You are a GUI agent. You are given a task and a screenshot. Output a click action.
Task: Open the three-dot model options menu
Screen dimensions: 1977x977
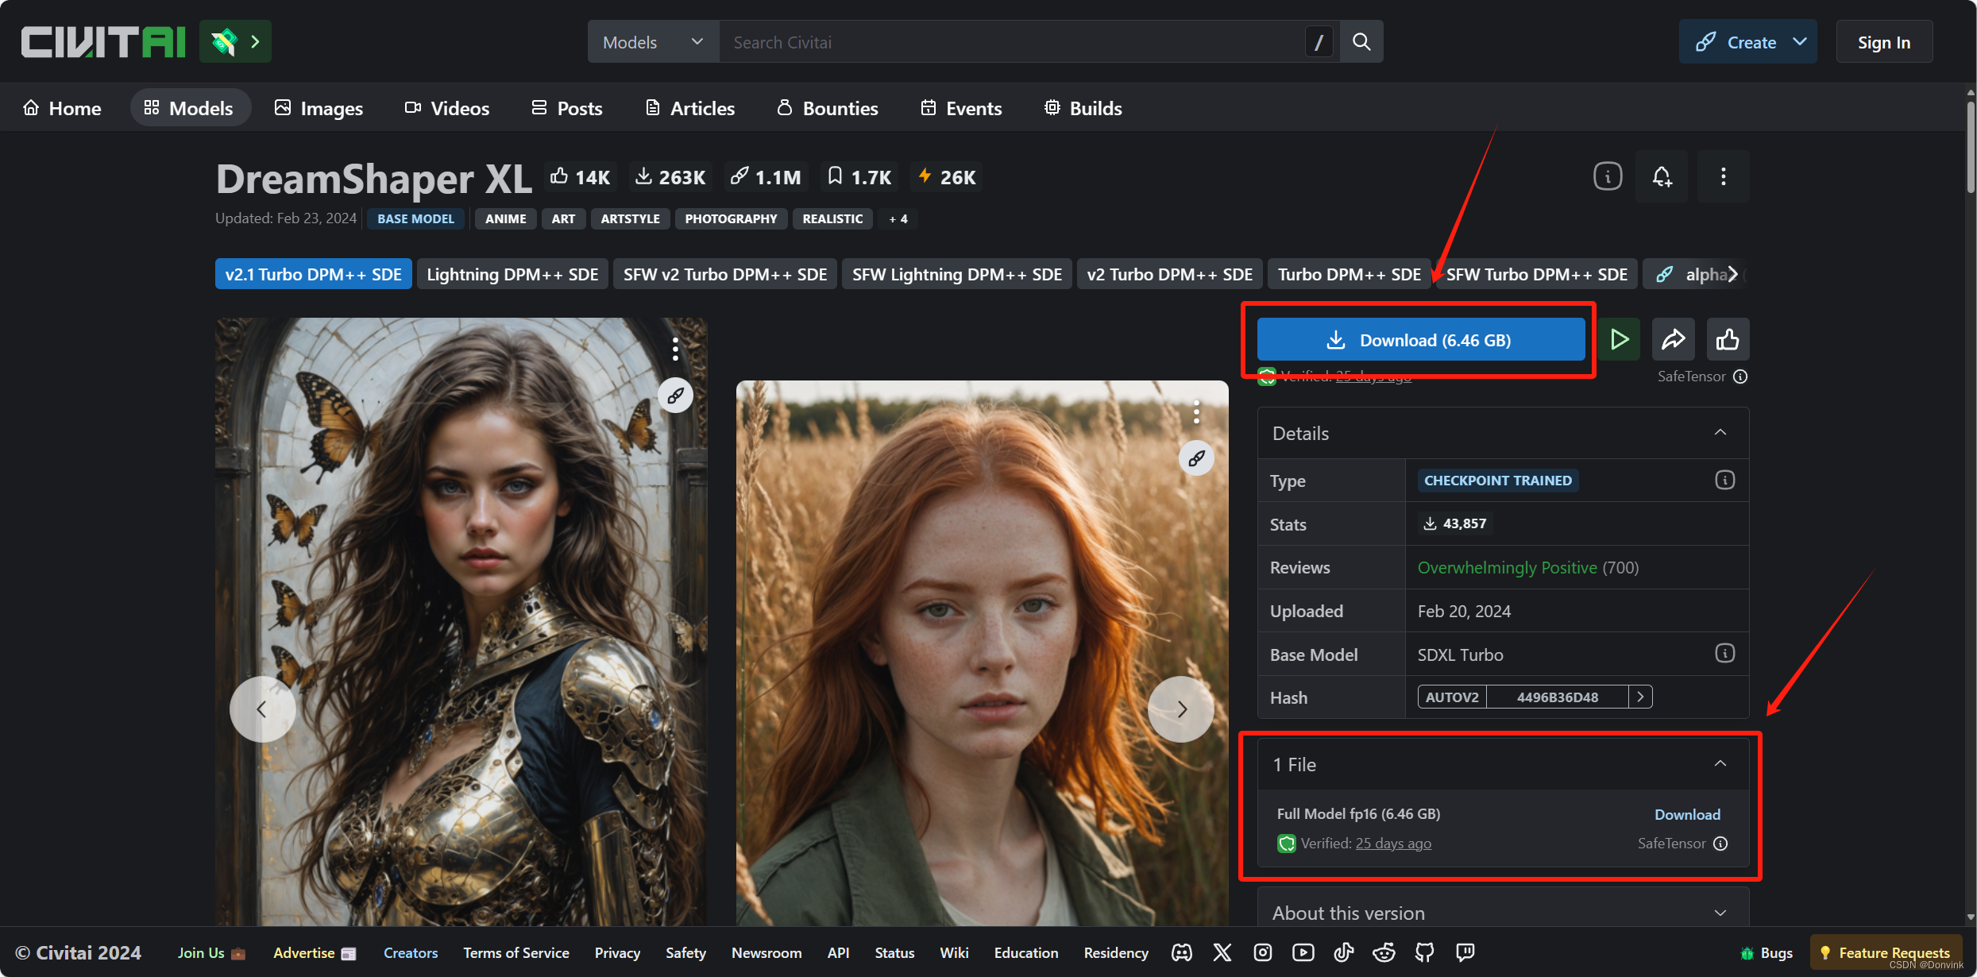(1723, 176)
